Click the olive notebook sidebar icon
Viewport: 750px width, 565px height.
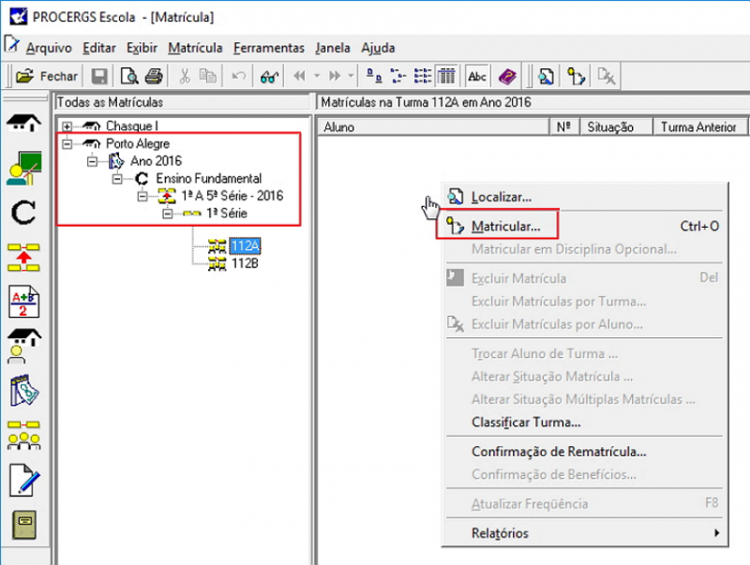[24, 525]
